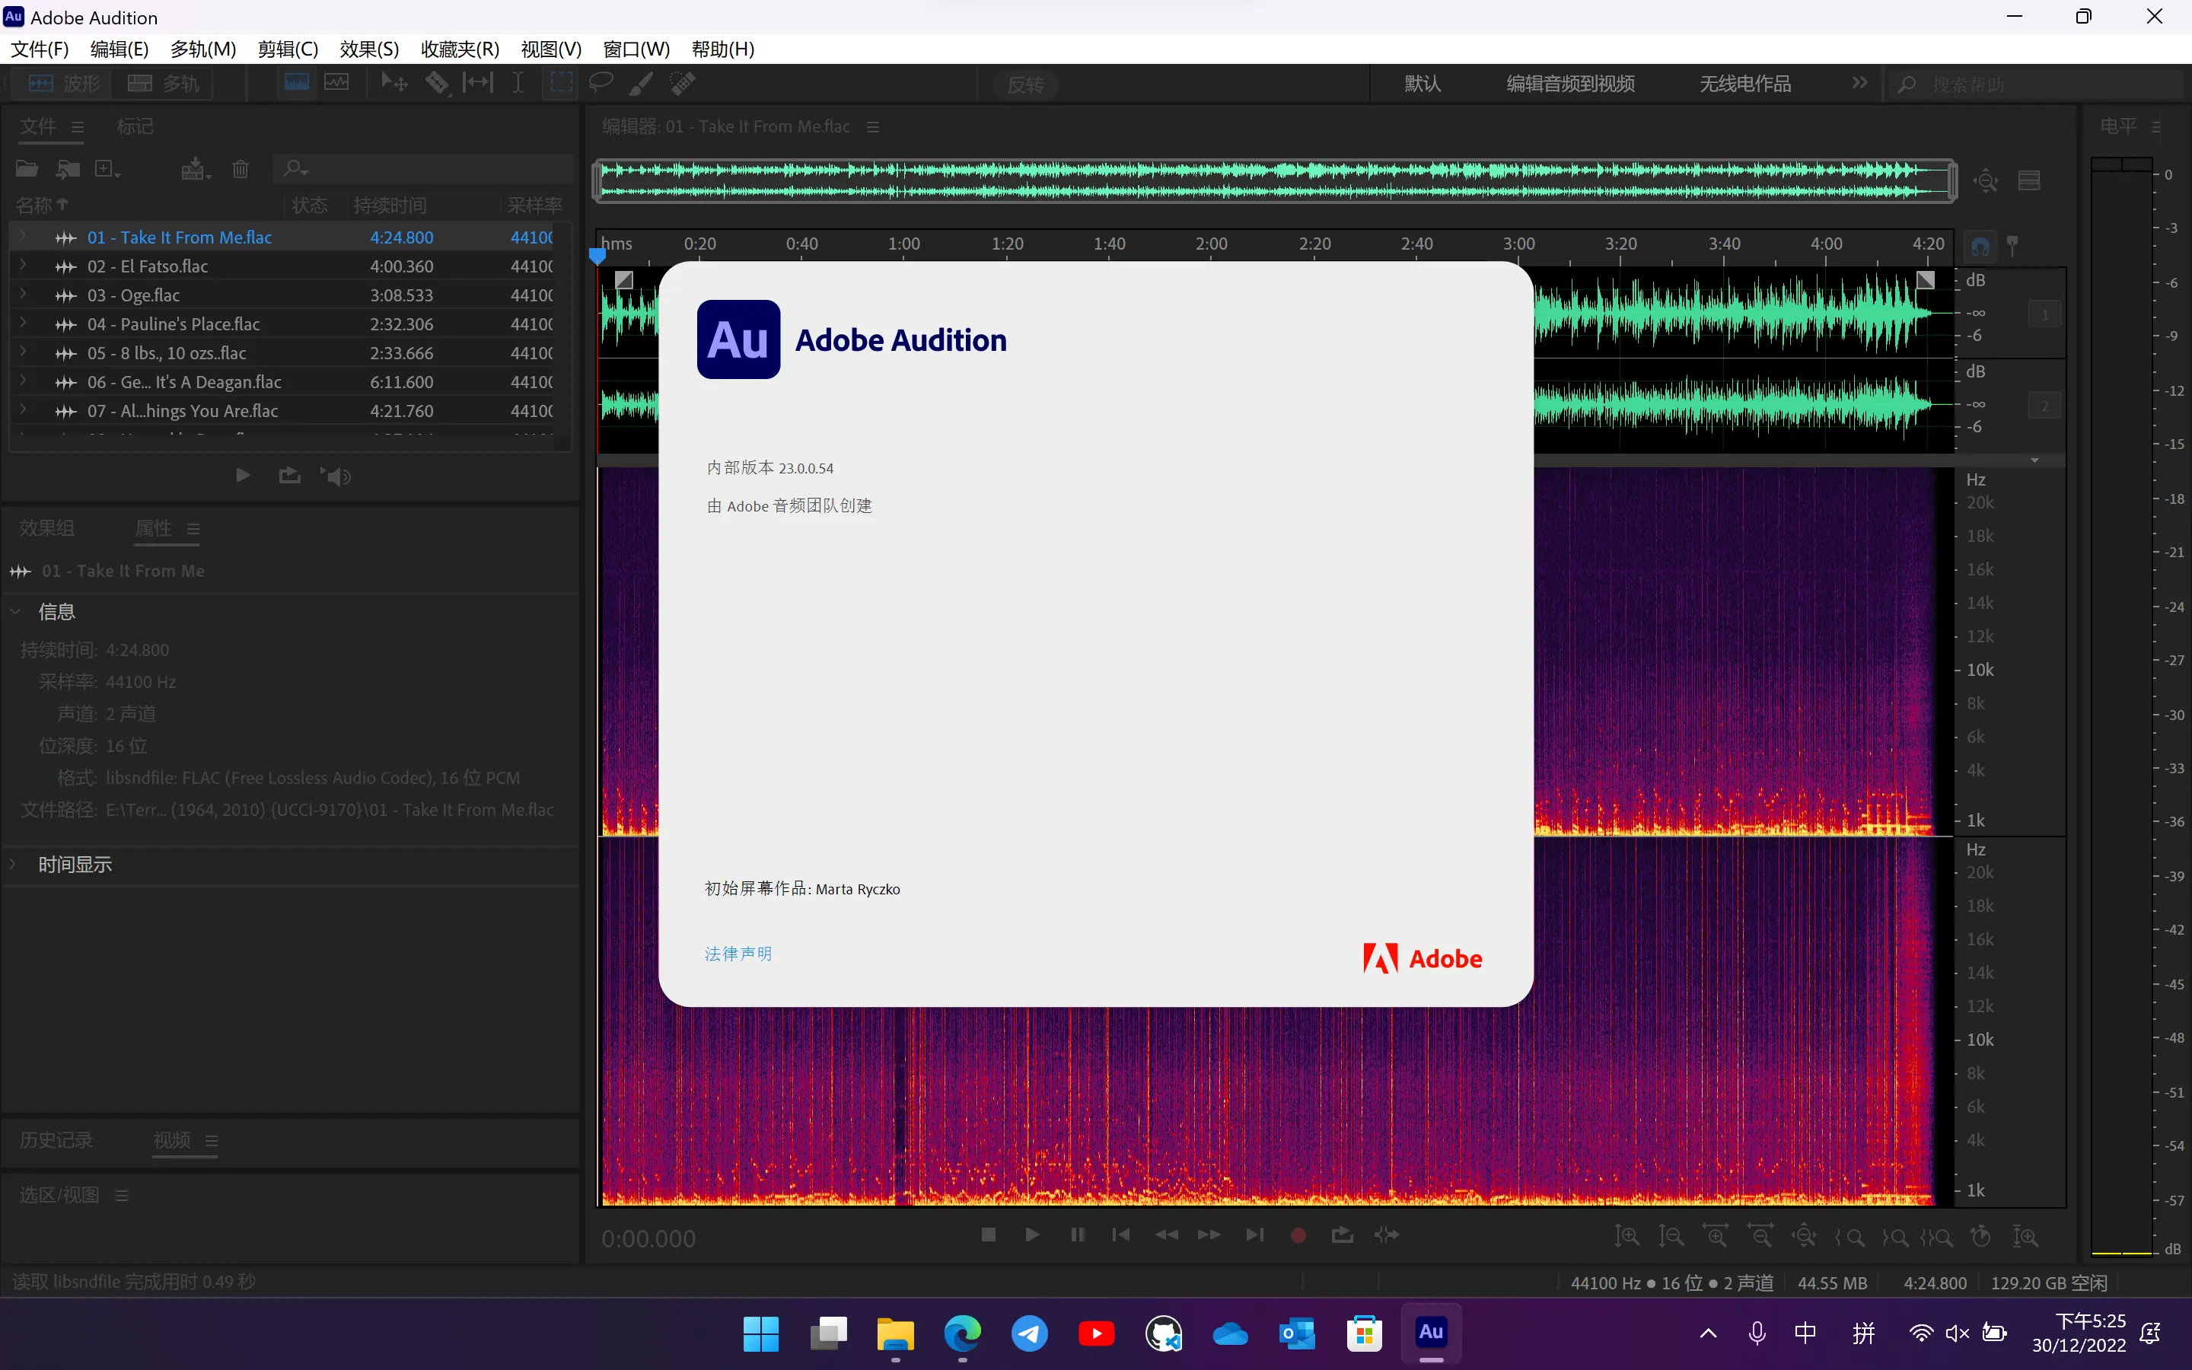Open the 收藏夹(R) menu

460,49
